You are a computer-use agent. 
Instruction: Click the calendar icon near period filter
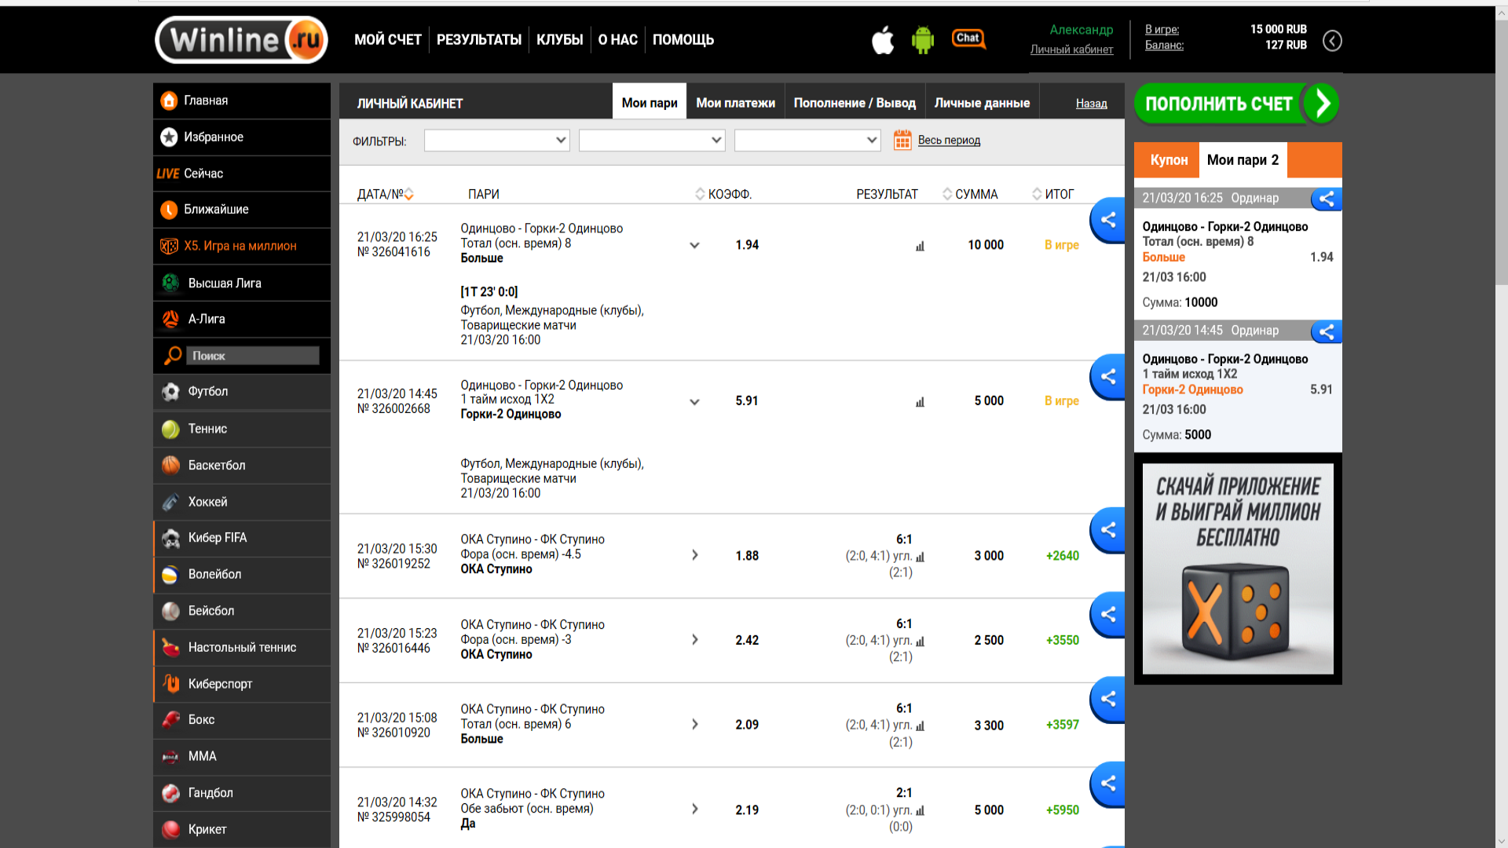[902, 141]
